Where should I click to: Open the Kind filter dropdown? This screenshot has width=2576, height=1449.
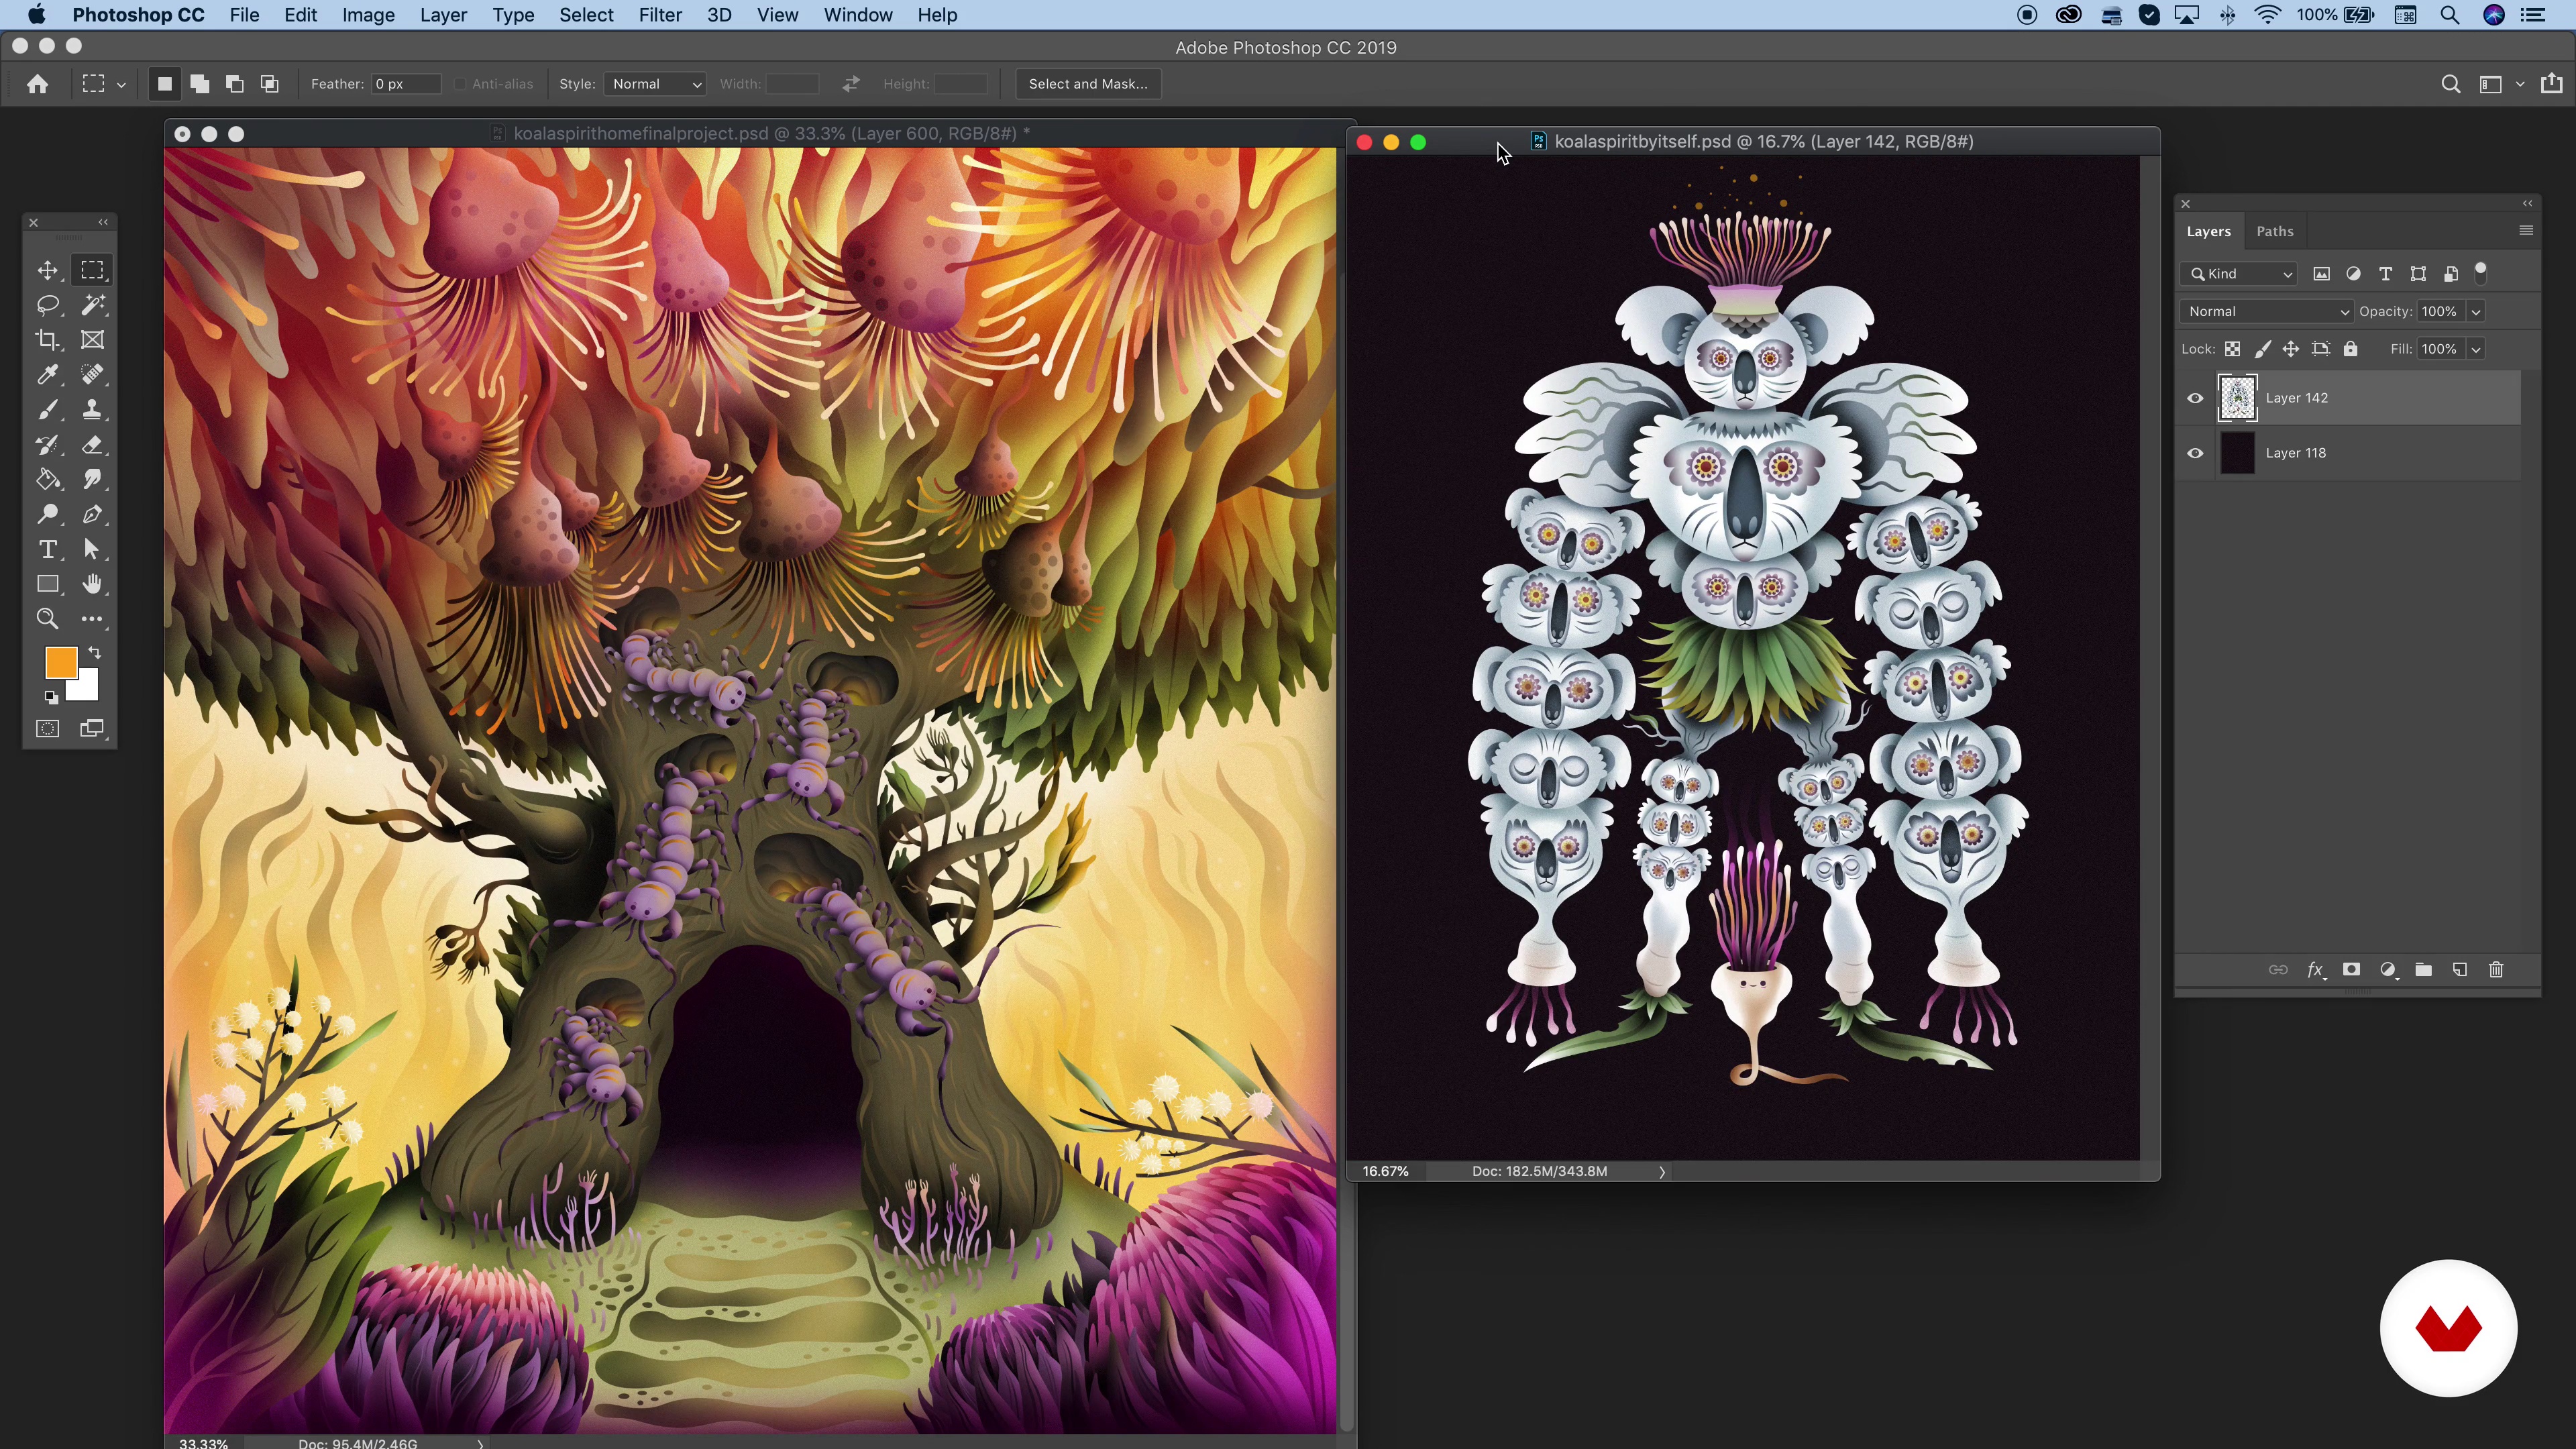2239,274
